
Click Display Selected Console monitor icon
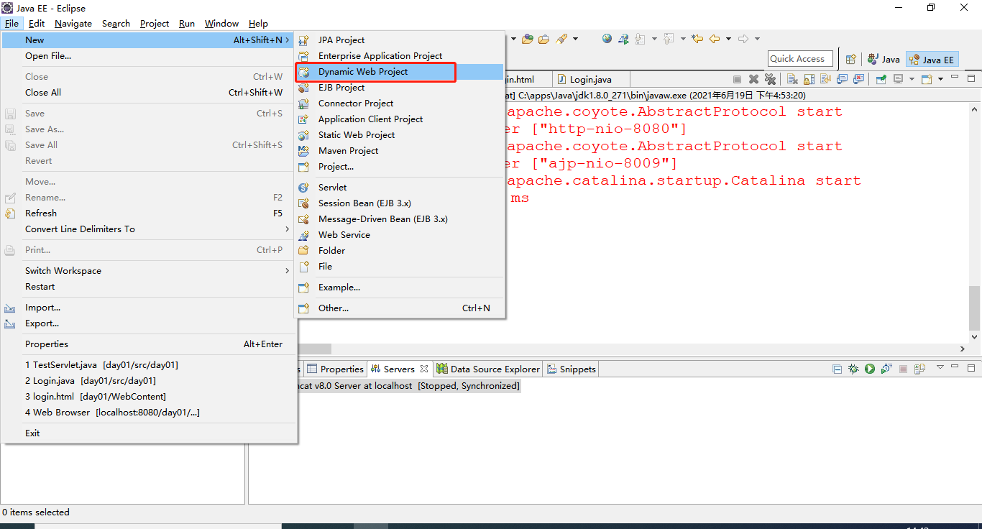point(899,79)
